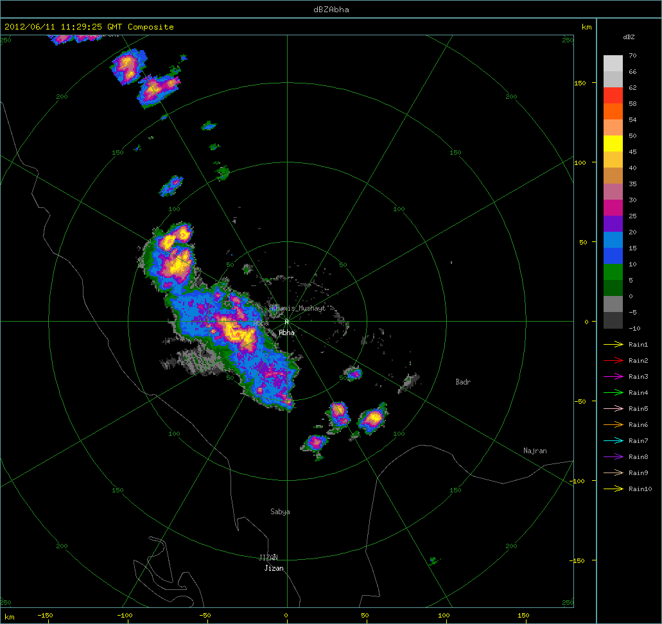Click the Rain6 orange arrow icon
The height and width of the screenshot is (624, 662).
point(613,425)
